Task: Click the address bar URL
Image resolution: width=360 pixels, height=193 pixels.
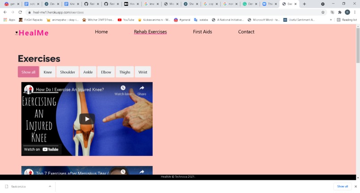Action: [x=59, y=13]
